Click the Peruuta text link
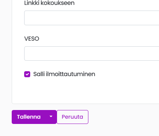The image size is (159, 136). [x=73, y=117]
